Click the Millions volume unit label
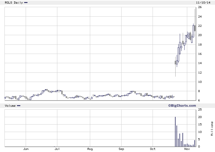The width and height of the screenshot is (215, 152). click(212, 129)
